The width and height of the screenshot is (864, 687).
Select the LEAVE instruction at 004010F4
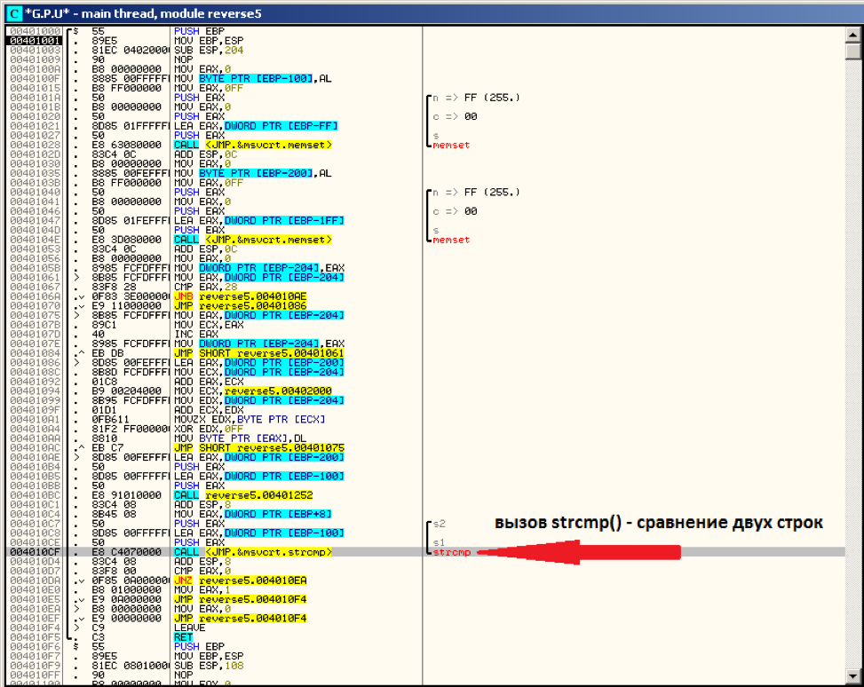click(189, 628)
